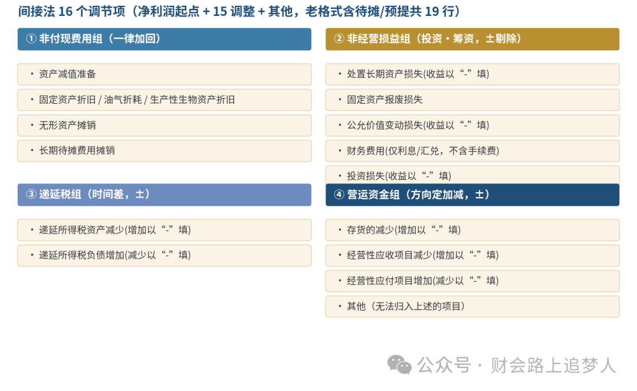Click the 长期待摊费用摊销 item
The height and width of the screenshot is (391, 637).
165,150
